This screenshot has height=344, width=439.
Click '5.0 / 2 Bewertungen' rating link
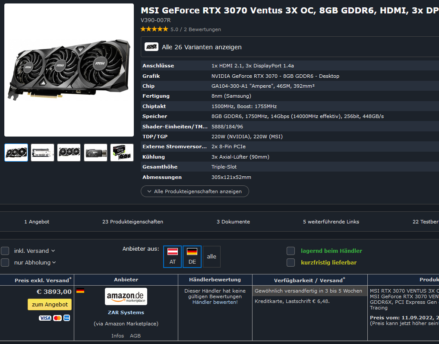coord(196,29)
